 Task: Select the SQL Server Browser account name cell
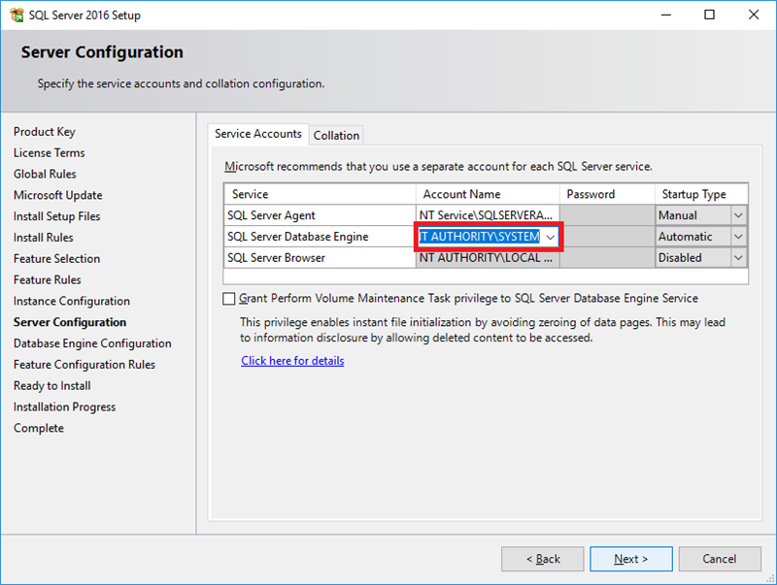coord(488,258)
